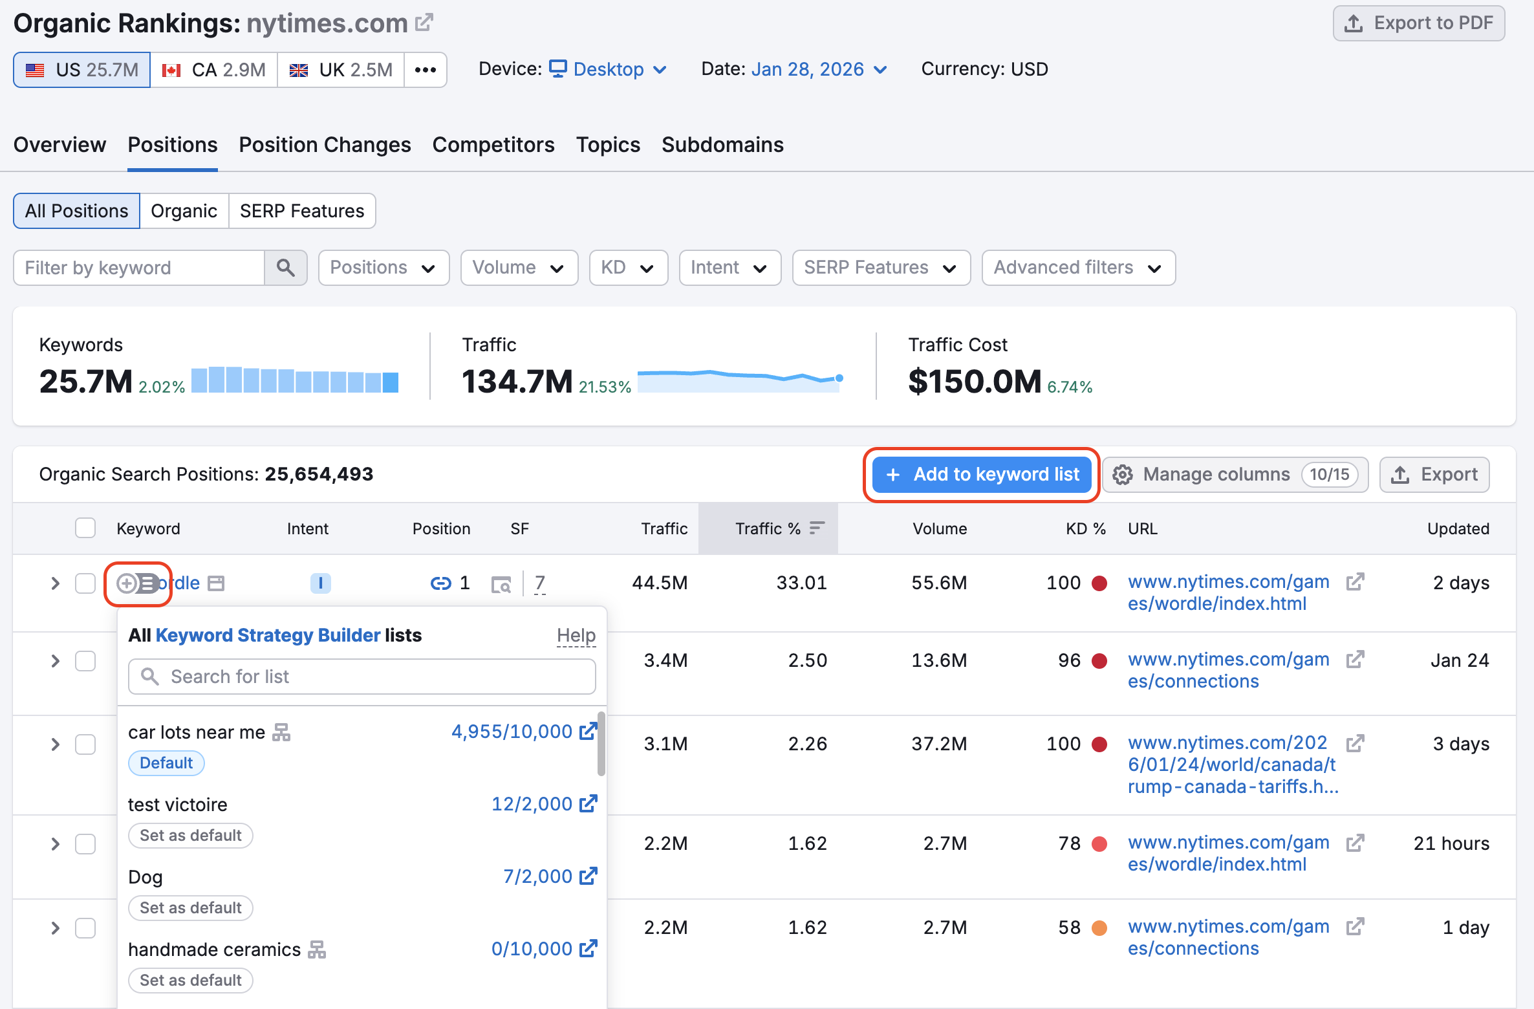This screenshot has height=1009, width=1534.
Task: Expand the Advanced filters dropdown
Action: (1078, 268)
